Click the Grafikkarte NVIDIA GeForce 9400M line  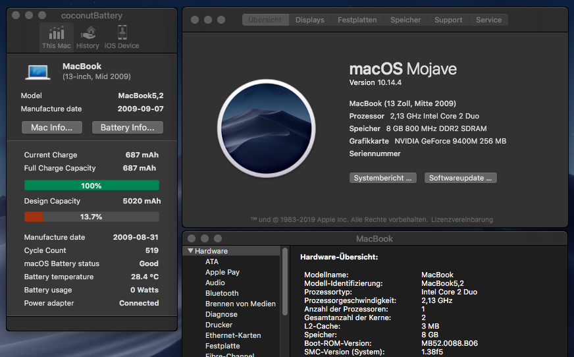[428, 141]
